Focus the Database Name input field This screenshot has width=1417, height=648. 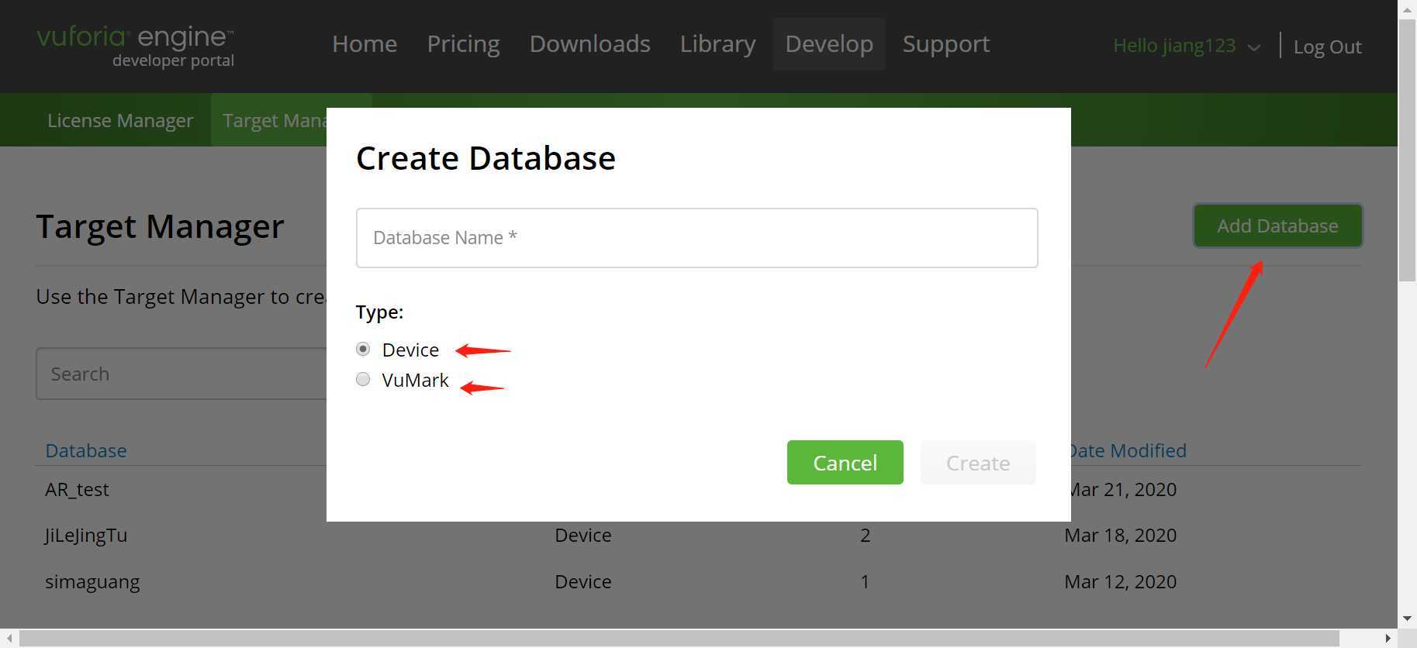(696, 238)
